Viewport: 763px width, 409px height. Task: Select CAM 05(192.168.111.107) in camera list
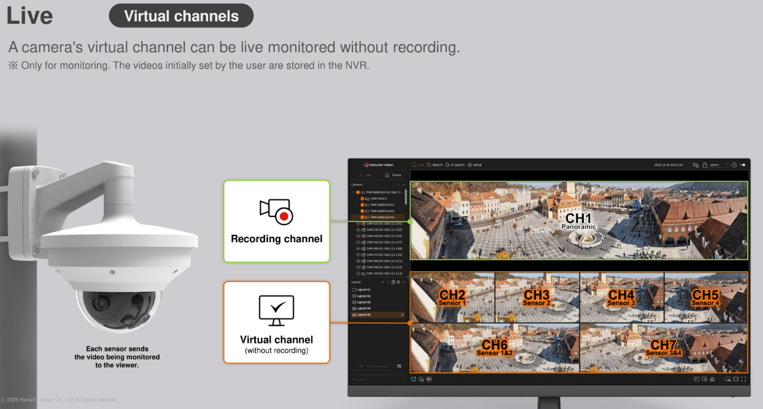[379, 242]
